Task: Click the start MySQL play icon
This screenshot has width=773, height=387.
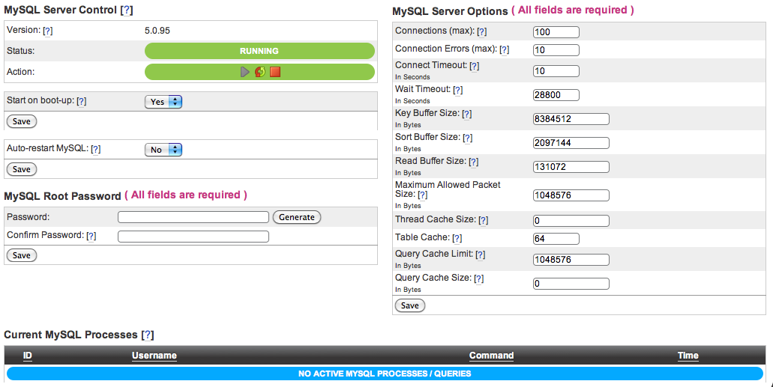Action: tap(245, 72)
